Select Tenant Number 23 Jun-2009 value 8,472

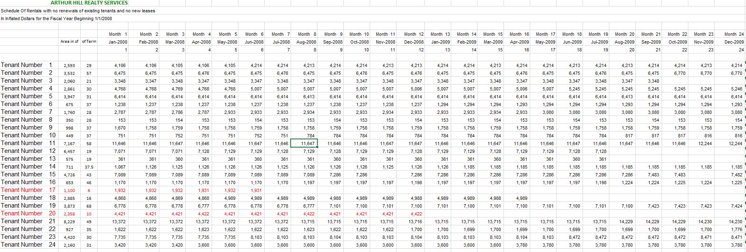(x=574, y=237)
